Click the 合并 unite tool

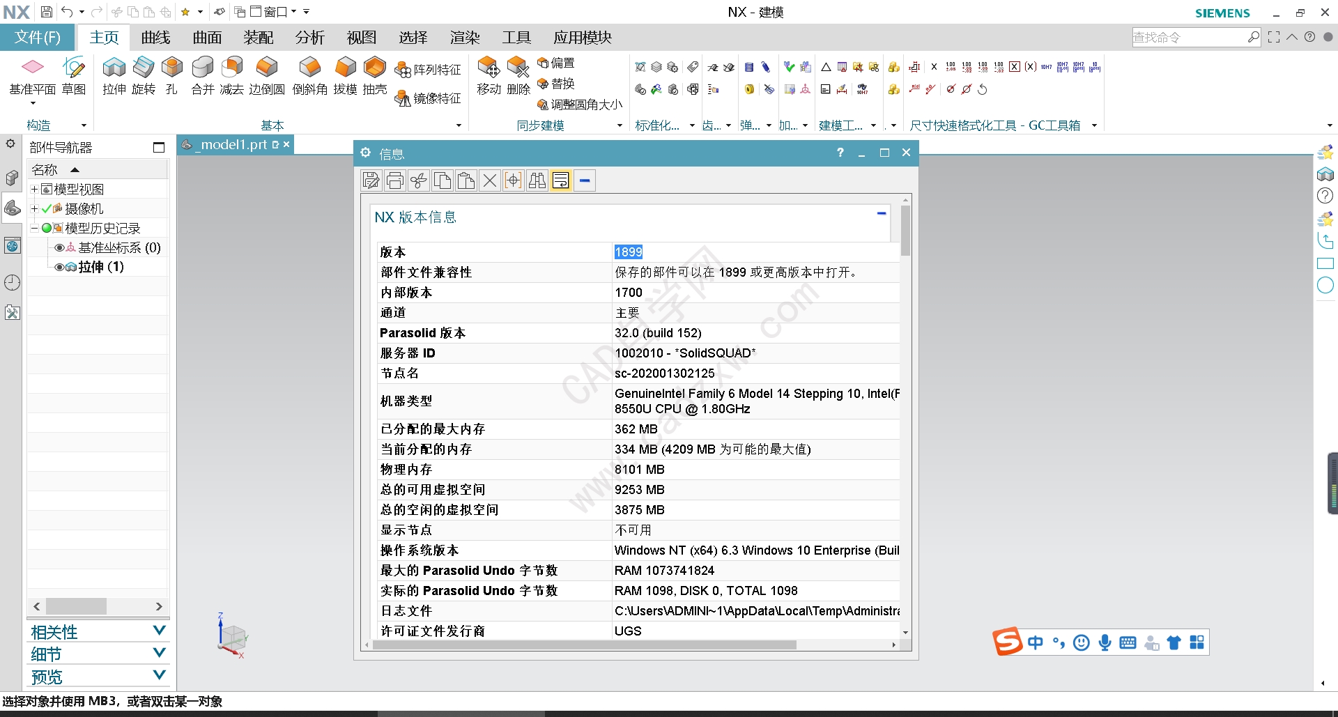point(203,75)
